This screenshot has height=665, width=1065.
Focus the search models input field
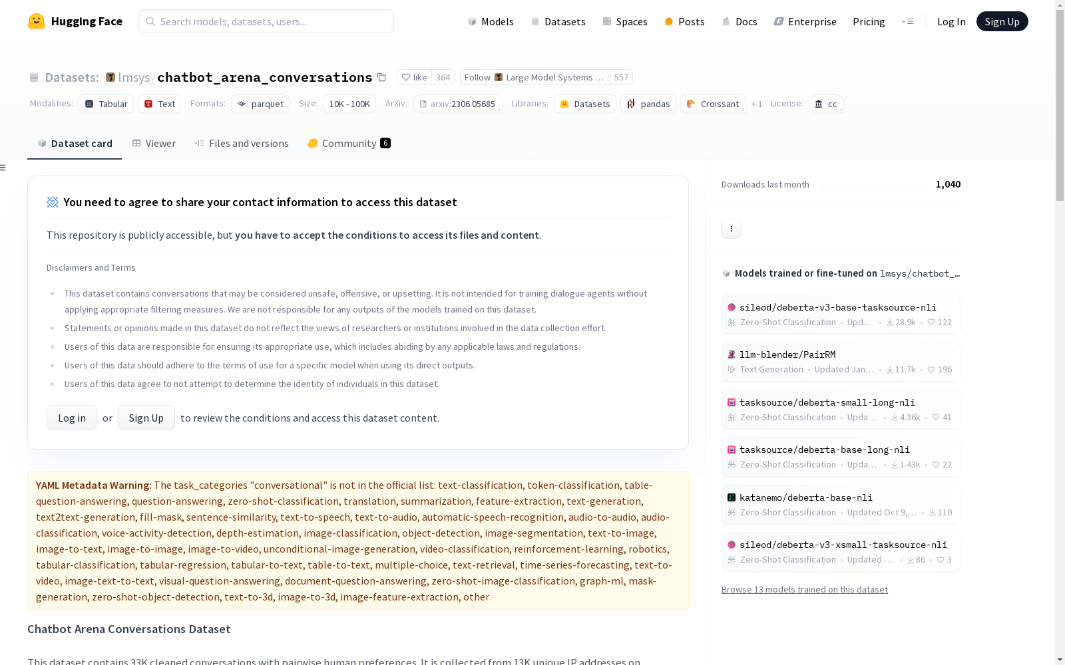point(266,21)
